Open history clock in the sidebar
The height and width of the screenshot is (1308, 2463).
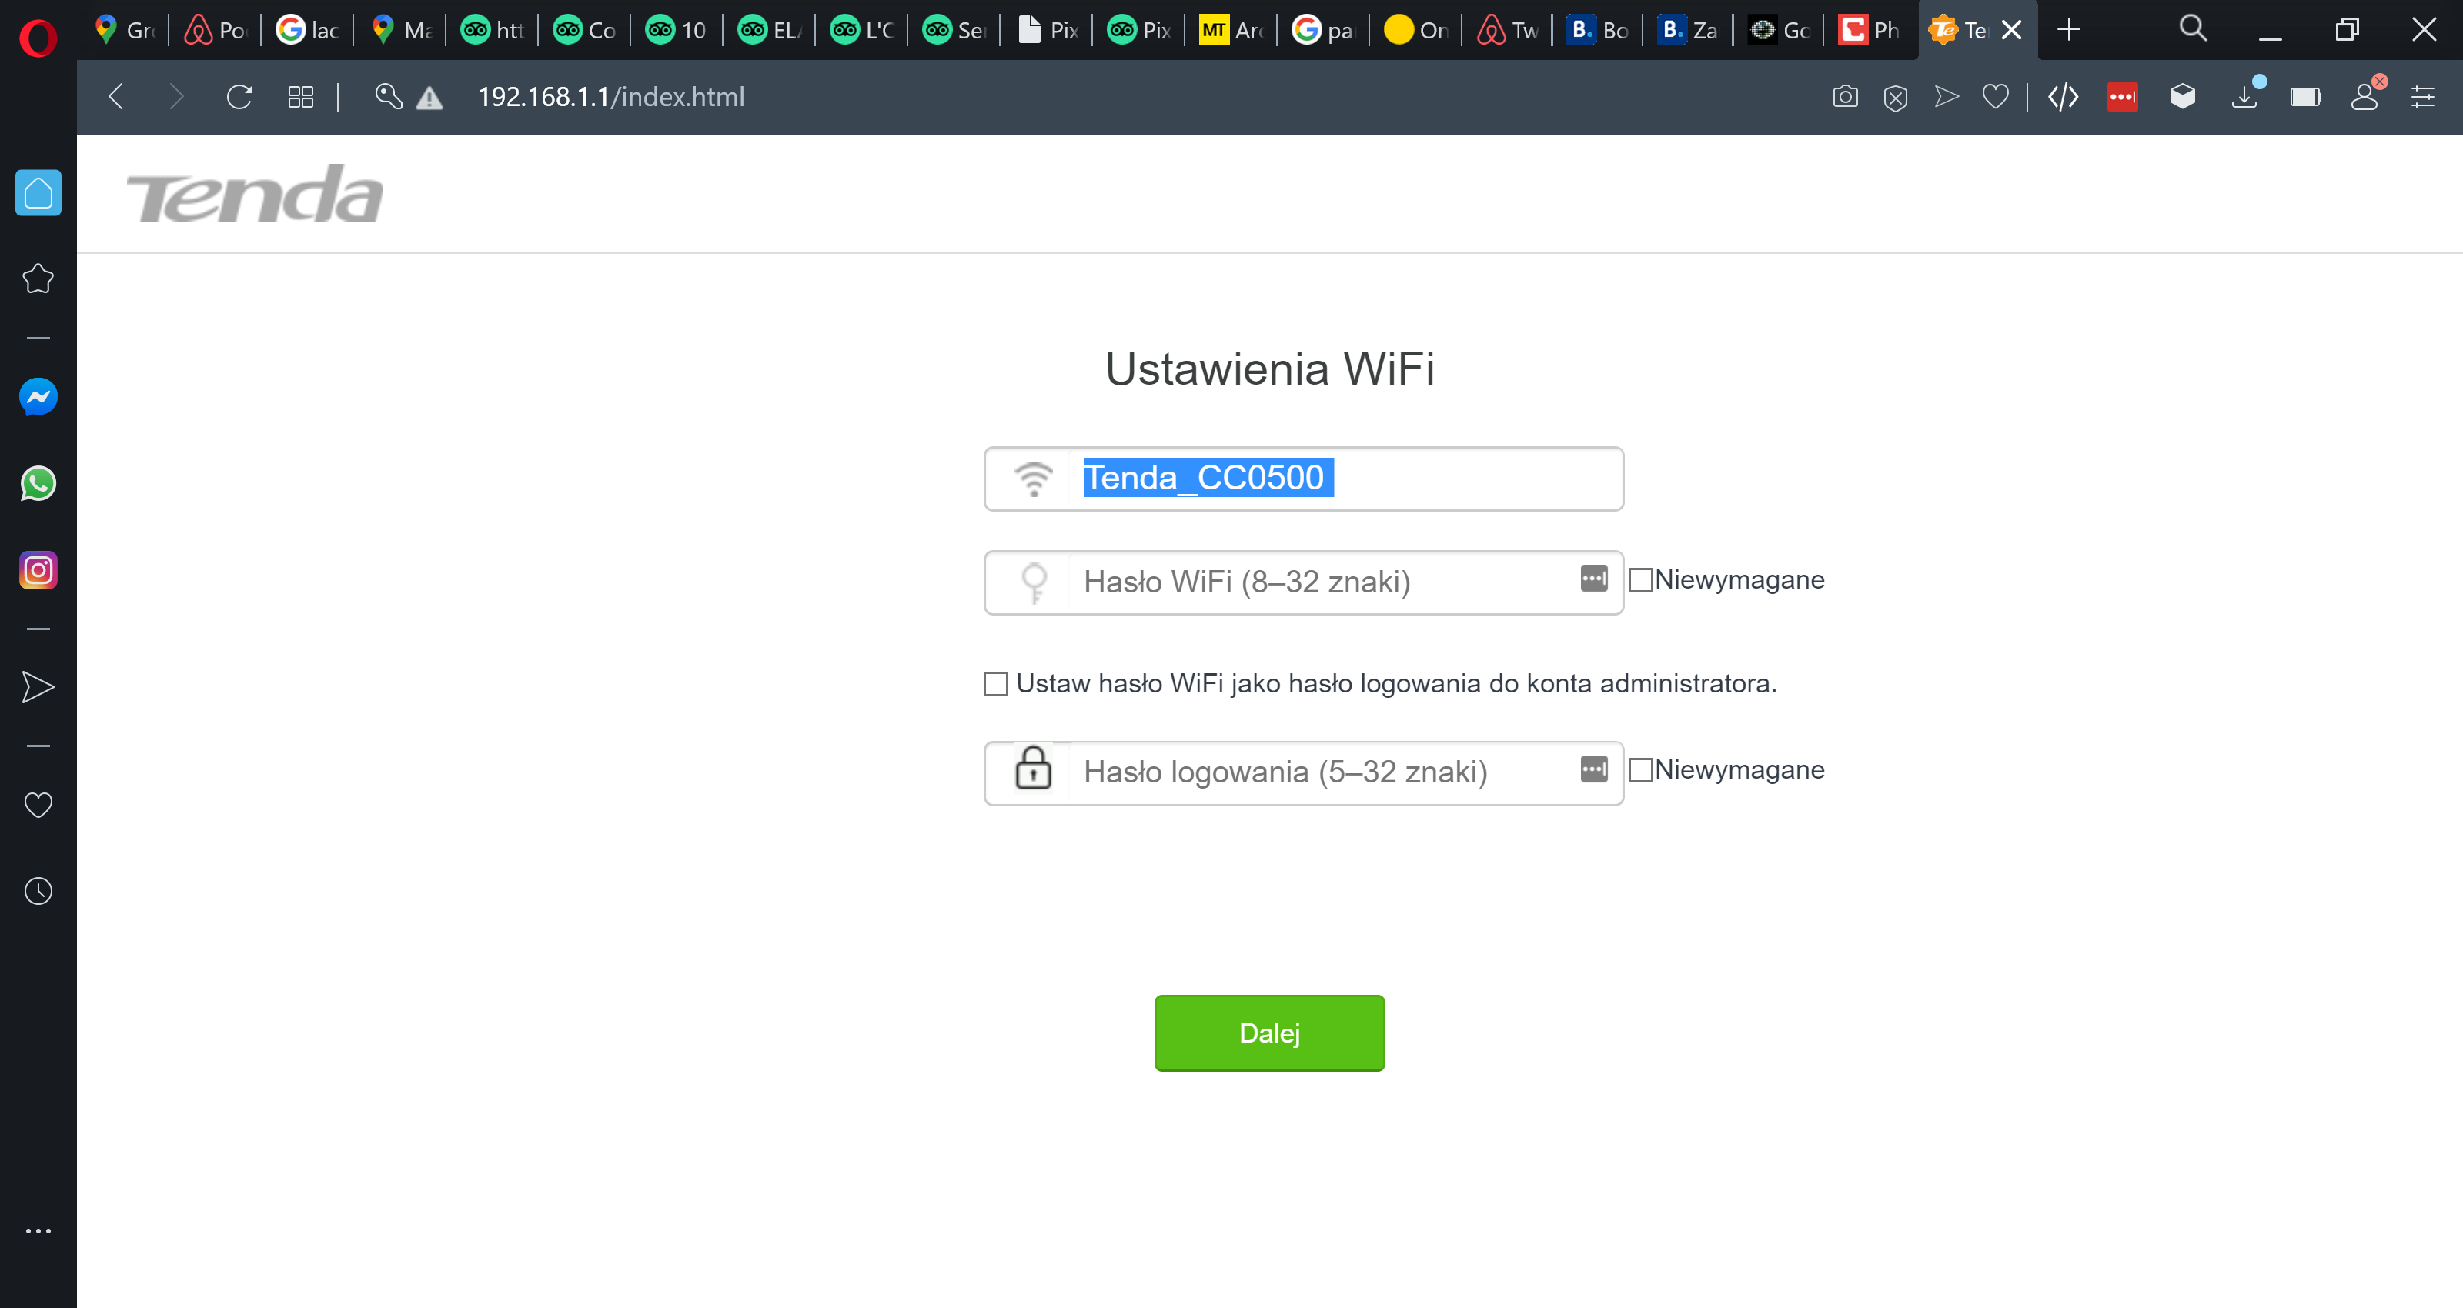[x=38, y=891]
